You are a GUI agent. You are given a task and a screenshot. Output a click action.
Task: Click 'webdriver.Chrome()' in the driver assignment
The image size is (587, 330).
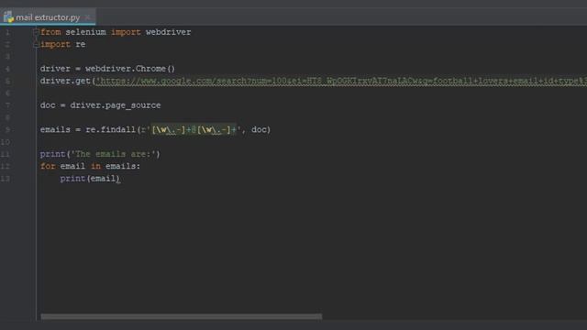(x=130, y=69)
